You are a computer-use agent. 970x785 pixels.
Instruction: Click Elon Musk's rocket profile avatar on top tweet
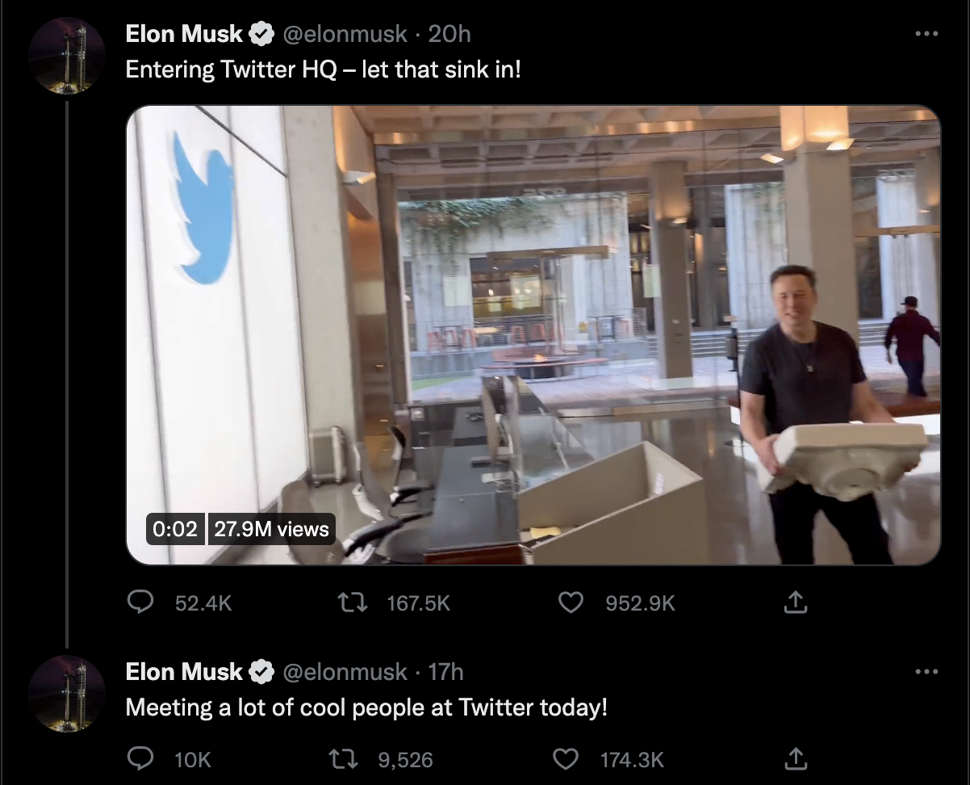pyautogui.click(x=69, y=57)
